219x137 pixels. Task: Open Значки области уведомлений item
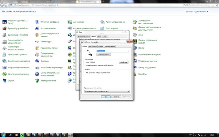coord(13,42)
